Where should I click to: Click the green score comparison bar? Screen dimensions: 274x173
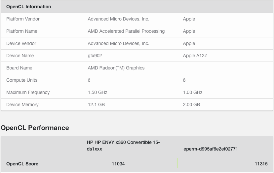tap(177, 163)
